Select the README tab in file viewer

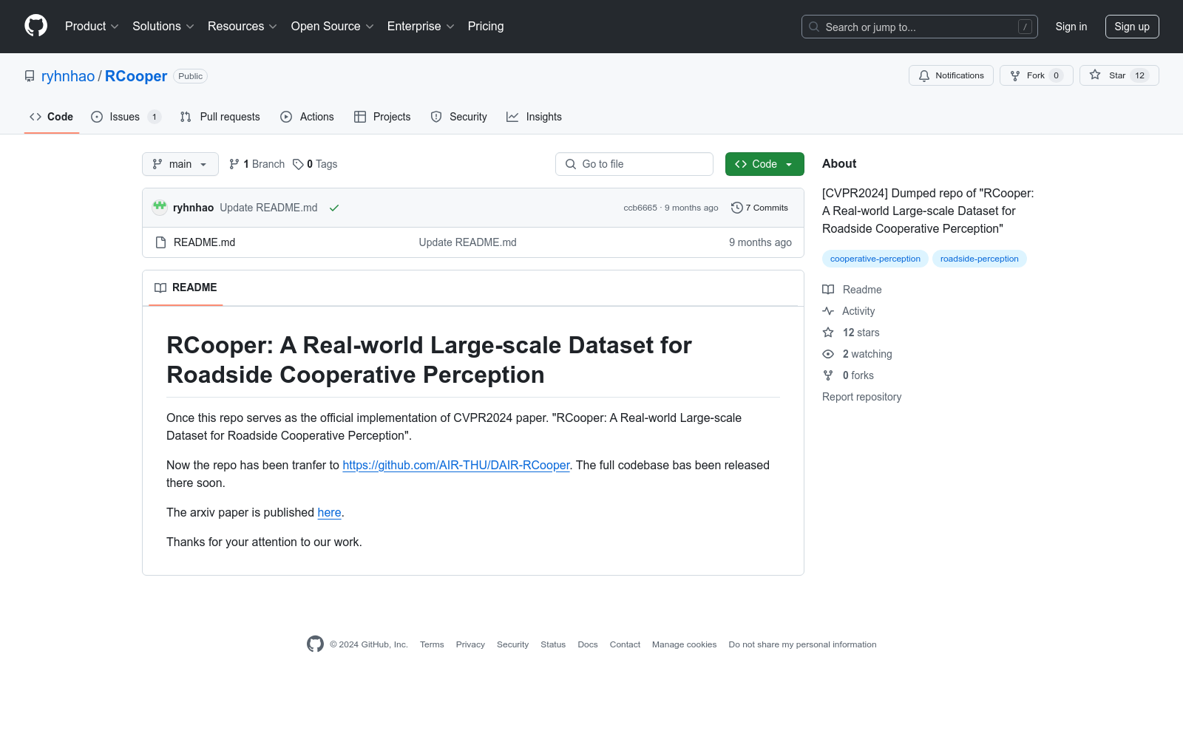(x=186, y=287)
